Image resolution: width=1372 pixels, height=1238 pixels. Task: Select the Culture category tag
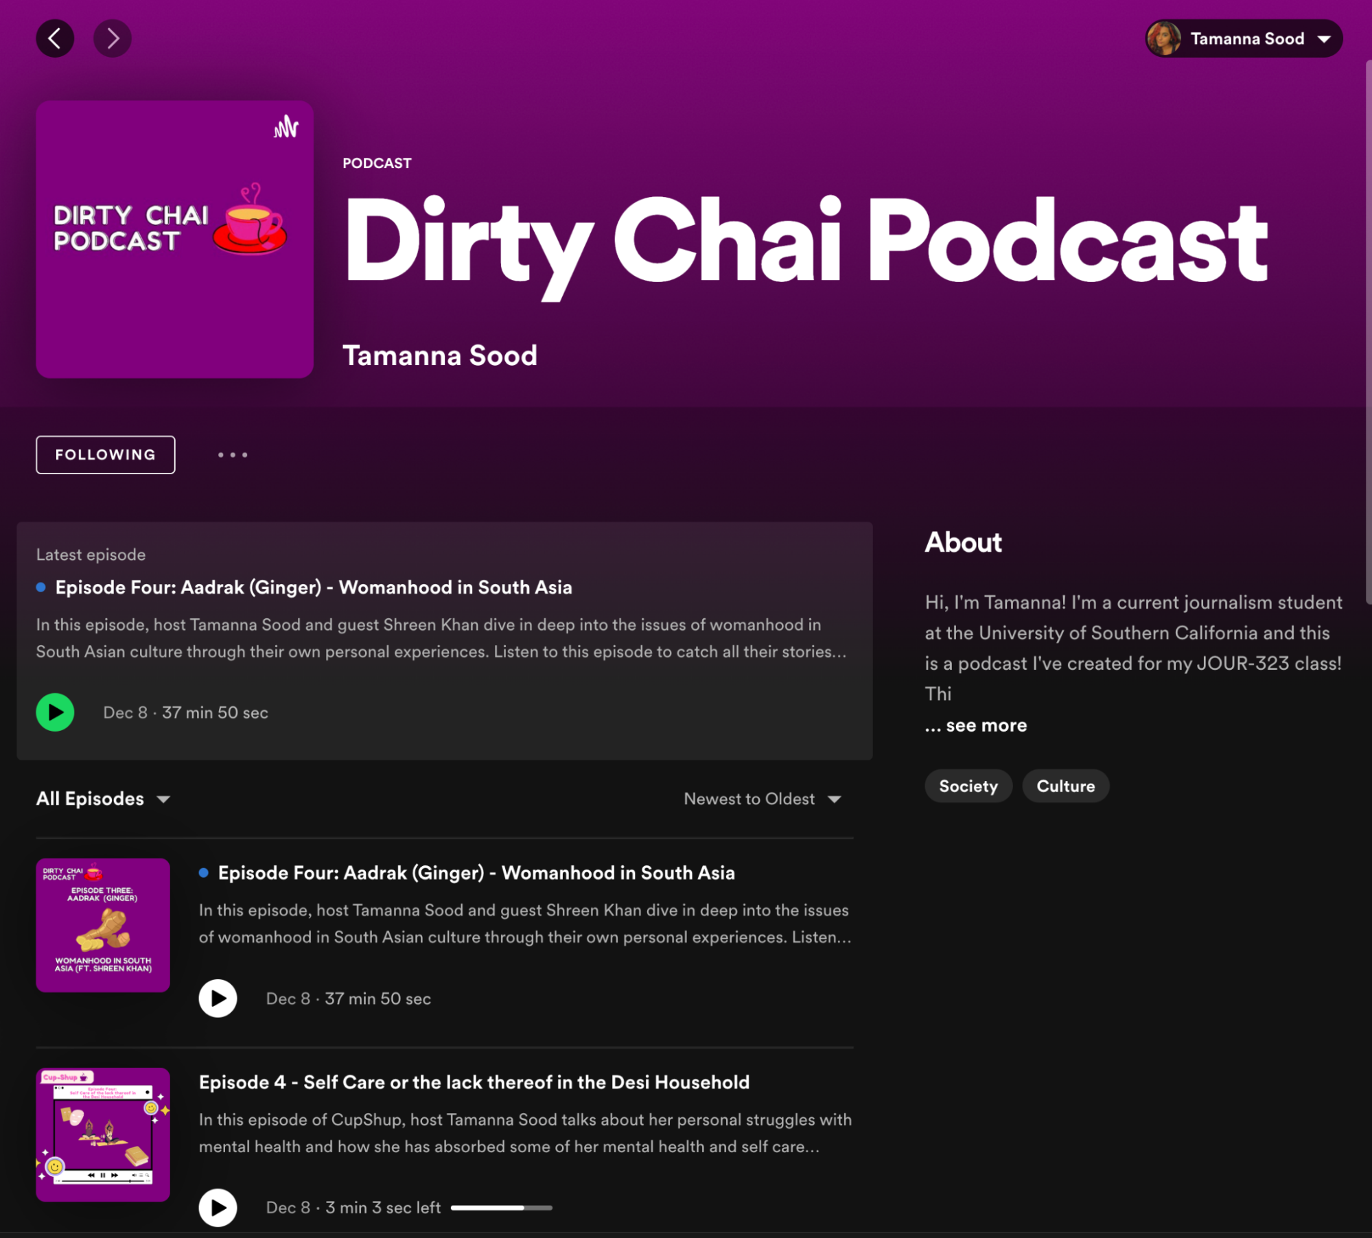tap(1065, 786)
